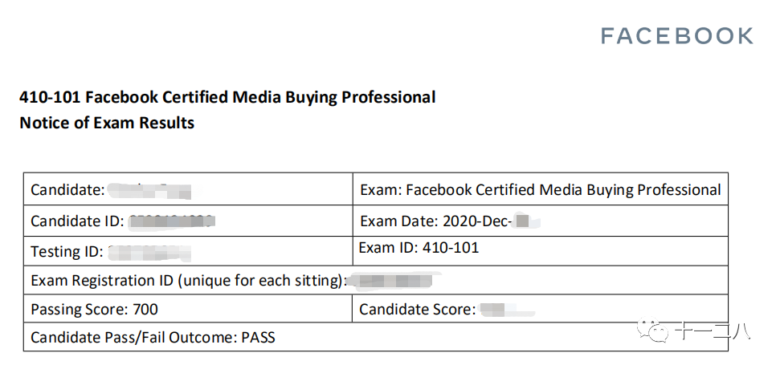The width and height of the screenshot is (776, 365).
Task: Click "Candidate Pass/Fail Outcome: PASS" row
Action: tap(153, 338)
